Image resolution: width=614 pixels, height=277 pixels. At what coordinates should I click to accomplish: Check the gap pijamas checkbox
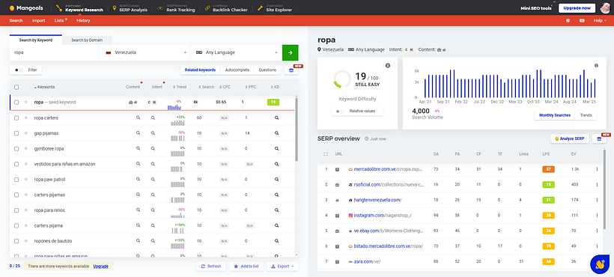[16, 133]
